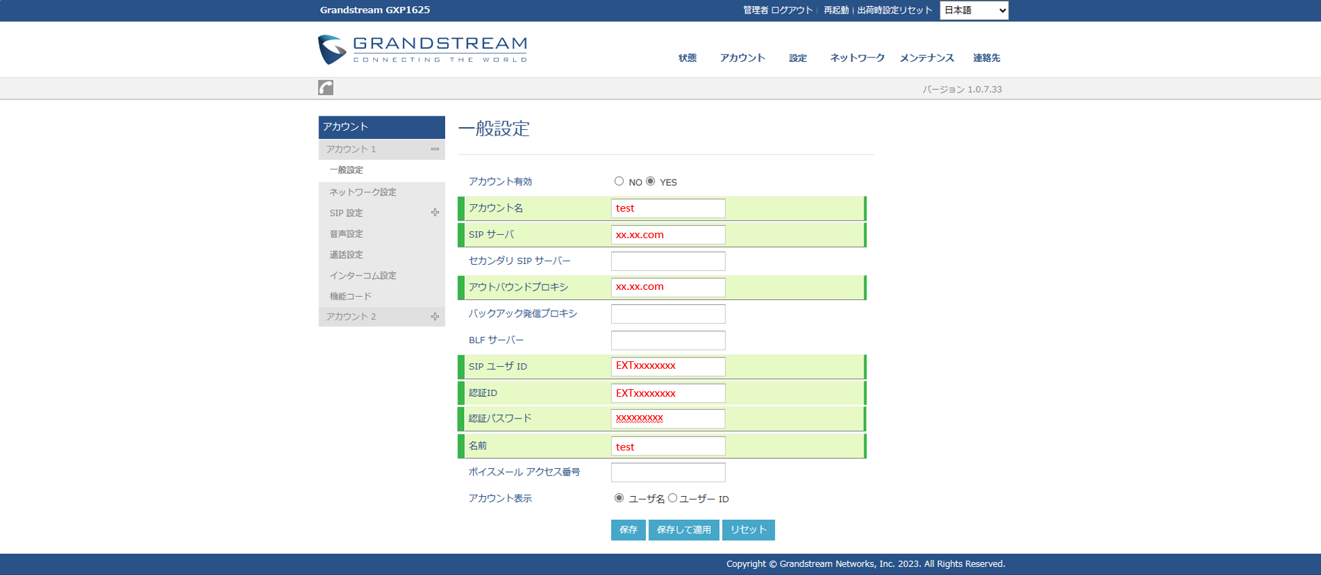
Task: Select ユーザー ID for アカウント表示
Action: [x=672, y=498]
